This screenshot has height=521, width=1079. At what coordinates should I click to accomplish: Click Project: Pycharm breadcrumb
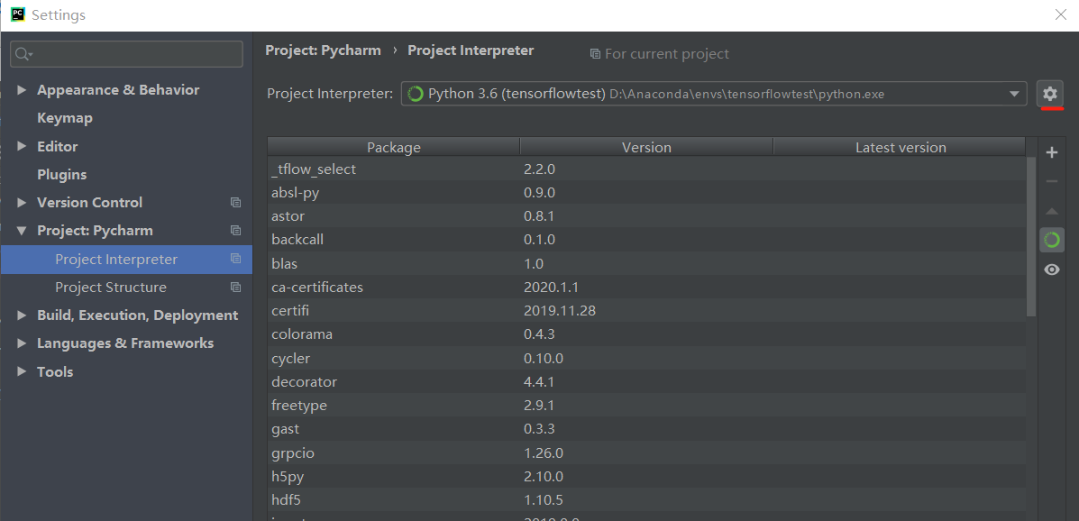click(323, 50)
